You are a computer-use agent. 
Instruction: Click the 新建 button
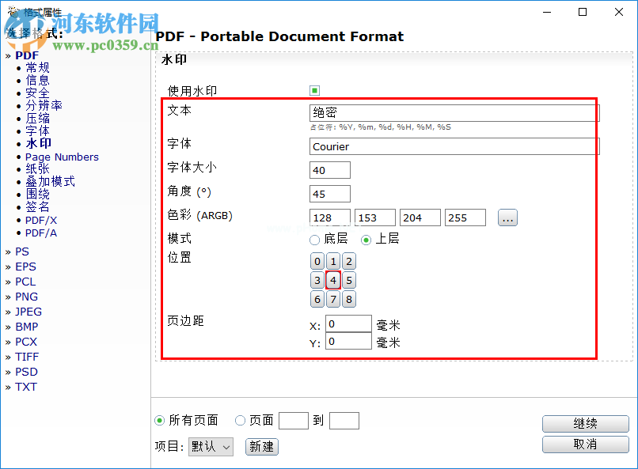click(x=261, y=446)
